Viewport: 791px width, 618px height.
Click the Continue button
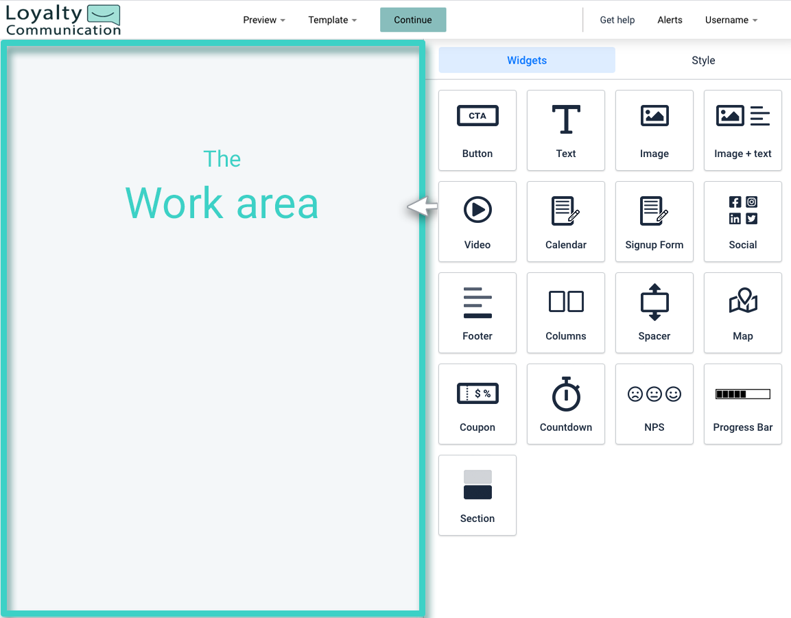point(413,20)
